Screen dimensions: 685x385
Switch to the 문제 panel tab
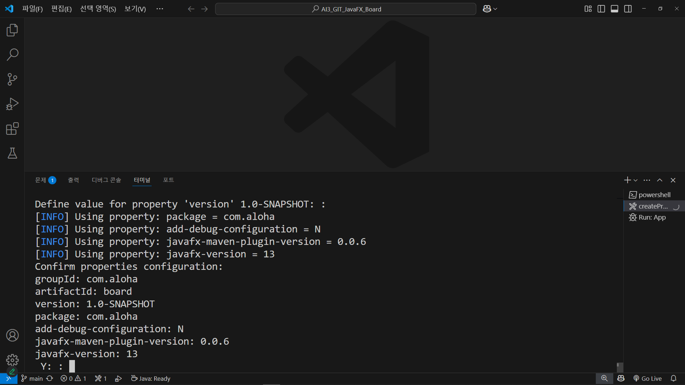tap(45, 180)
